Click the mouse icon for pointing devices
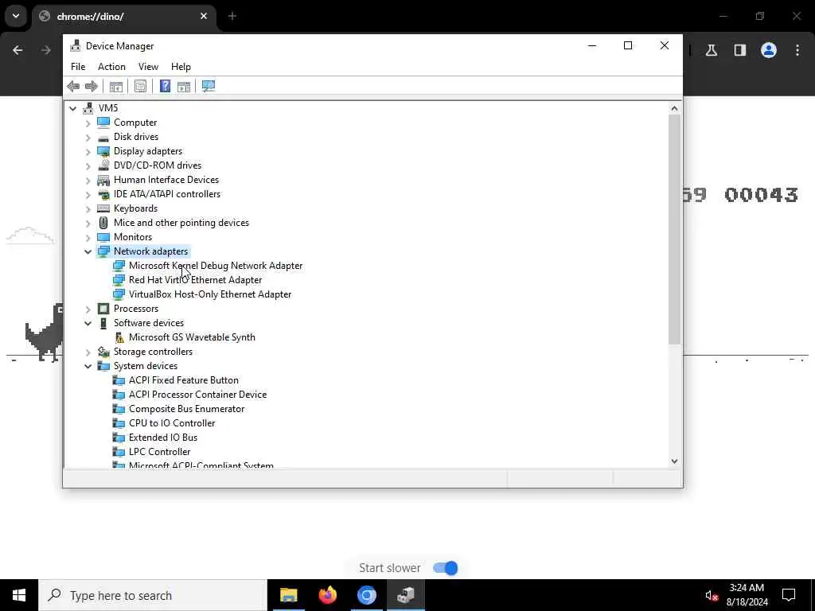 [x=103, y=223]
